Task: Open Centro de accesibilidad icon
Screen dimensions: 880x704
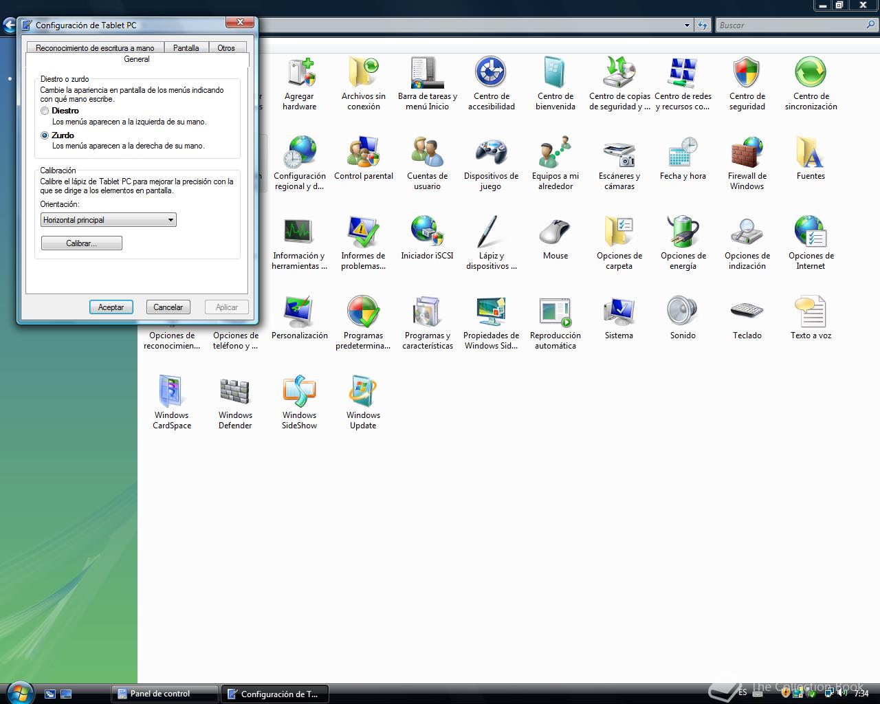Action: (491, 73)
